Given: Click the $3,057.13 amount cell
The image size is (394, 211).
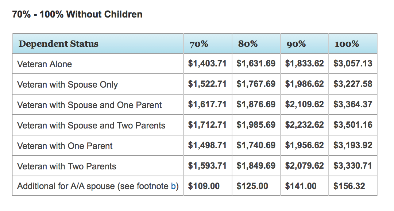Looking at the screenshot, I should [x=353, y=64].
